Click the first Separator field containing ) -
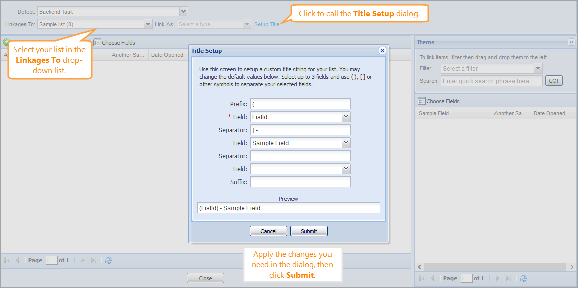The image size is (578, 288). click(x=300, y=130)
